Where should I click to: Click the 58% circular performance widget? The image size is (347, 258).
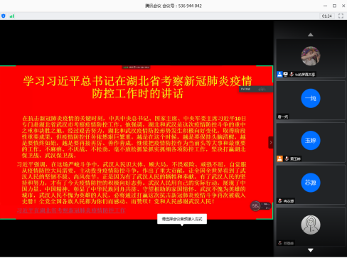coord(255,206)
